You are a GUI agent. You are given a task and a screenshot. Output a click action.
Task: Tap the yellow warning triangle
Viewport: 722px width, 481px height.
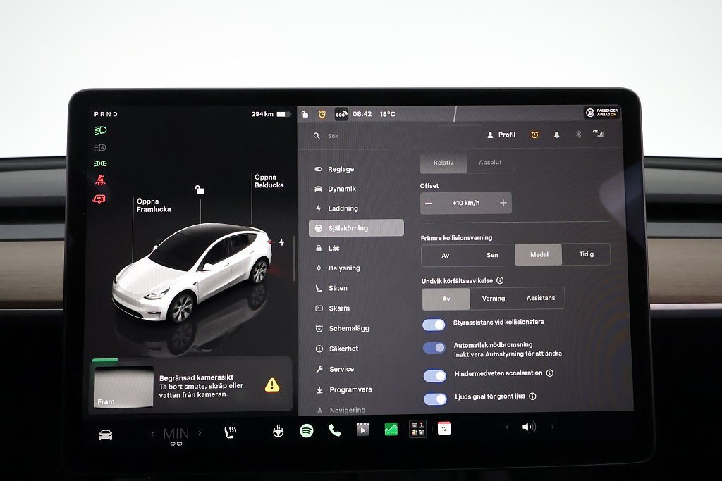click(272, 385)
